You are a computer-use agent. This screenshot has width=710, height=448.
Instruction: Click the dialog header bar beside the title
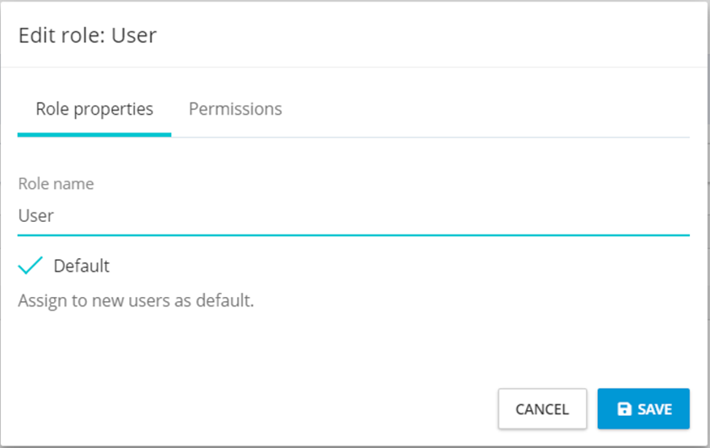pos(422,35)
